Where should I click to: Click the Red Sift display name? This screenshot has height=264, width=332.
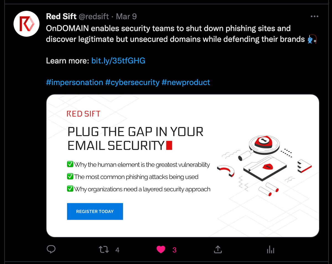61,16
